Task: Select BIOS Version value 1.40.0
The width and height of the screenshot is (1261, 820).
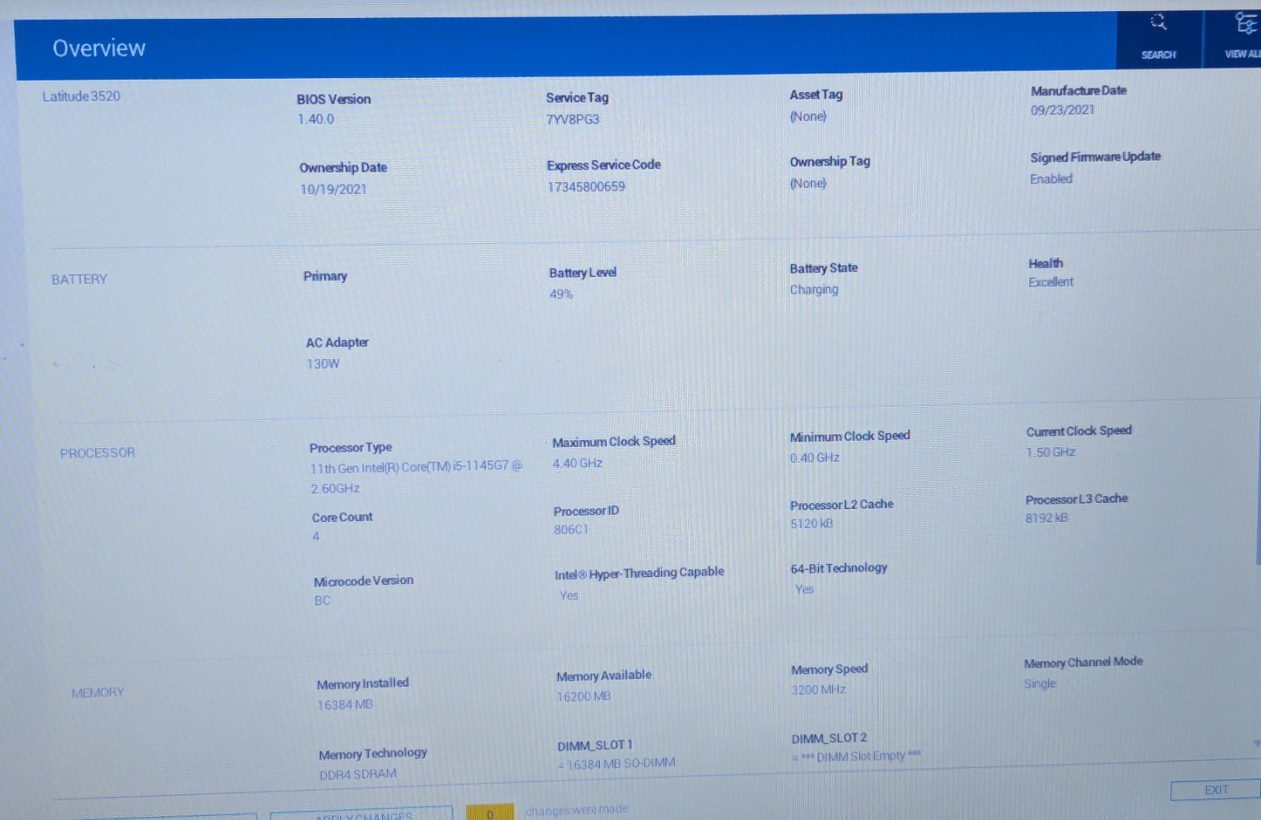Action: (315, 119)
